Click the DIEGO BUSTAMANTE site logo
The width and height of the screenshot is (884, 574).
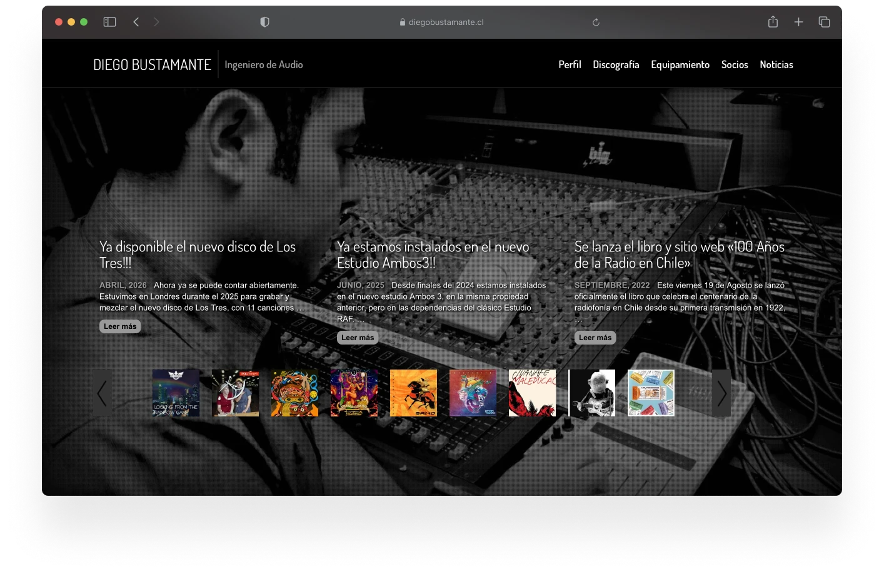click(x=152, y=64)
